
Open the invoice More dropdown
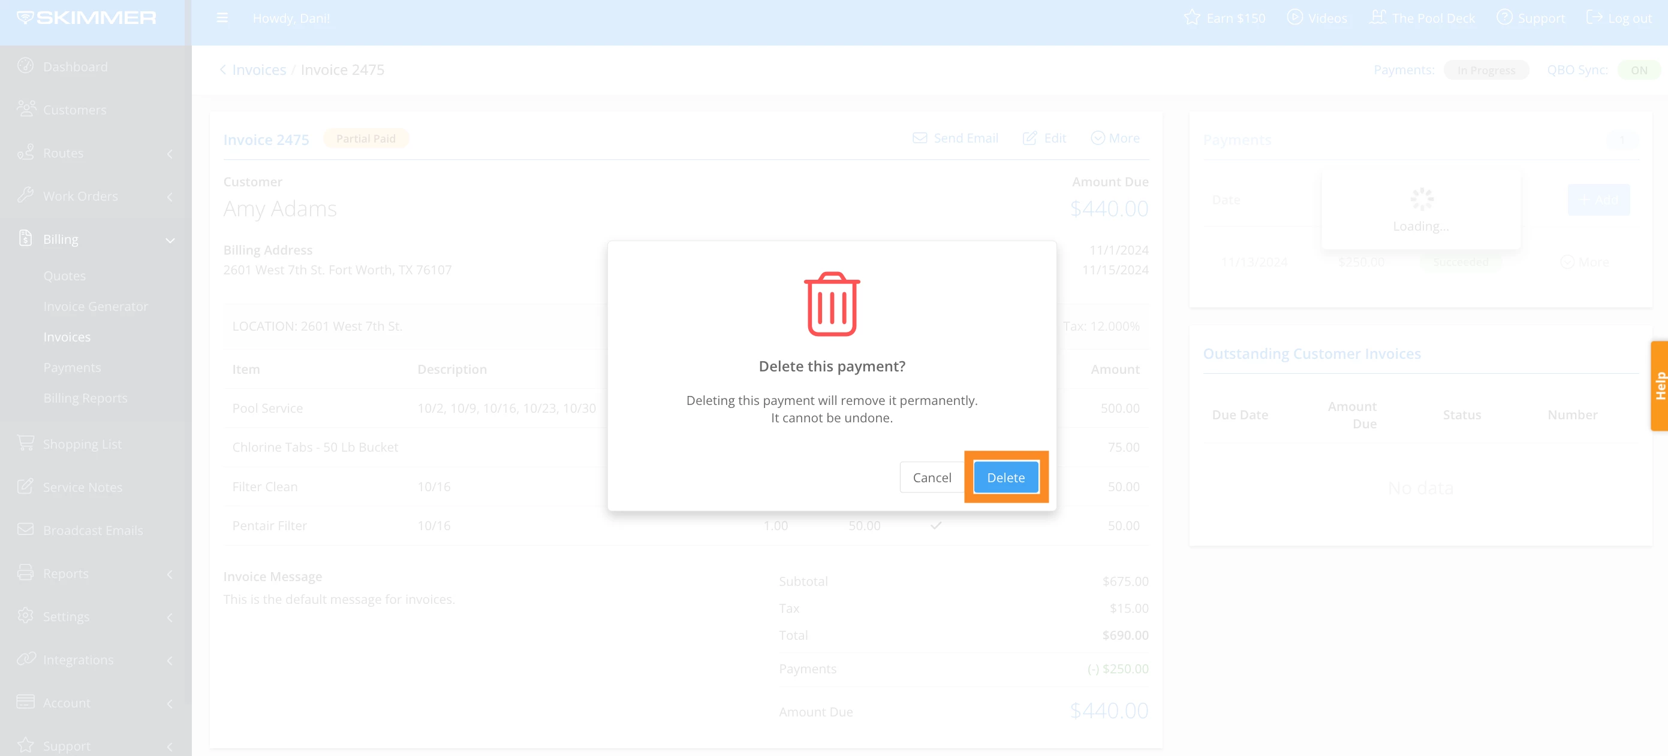point(1115,138)
